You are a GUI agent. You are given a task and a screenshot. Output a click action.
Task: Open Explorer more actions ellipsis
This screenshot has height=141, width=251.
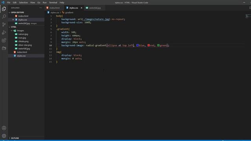(x=40, y=8)
